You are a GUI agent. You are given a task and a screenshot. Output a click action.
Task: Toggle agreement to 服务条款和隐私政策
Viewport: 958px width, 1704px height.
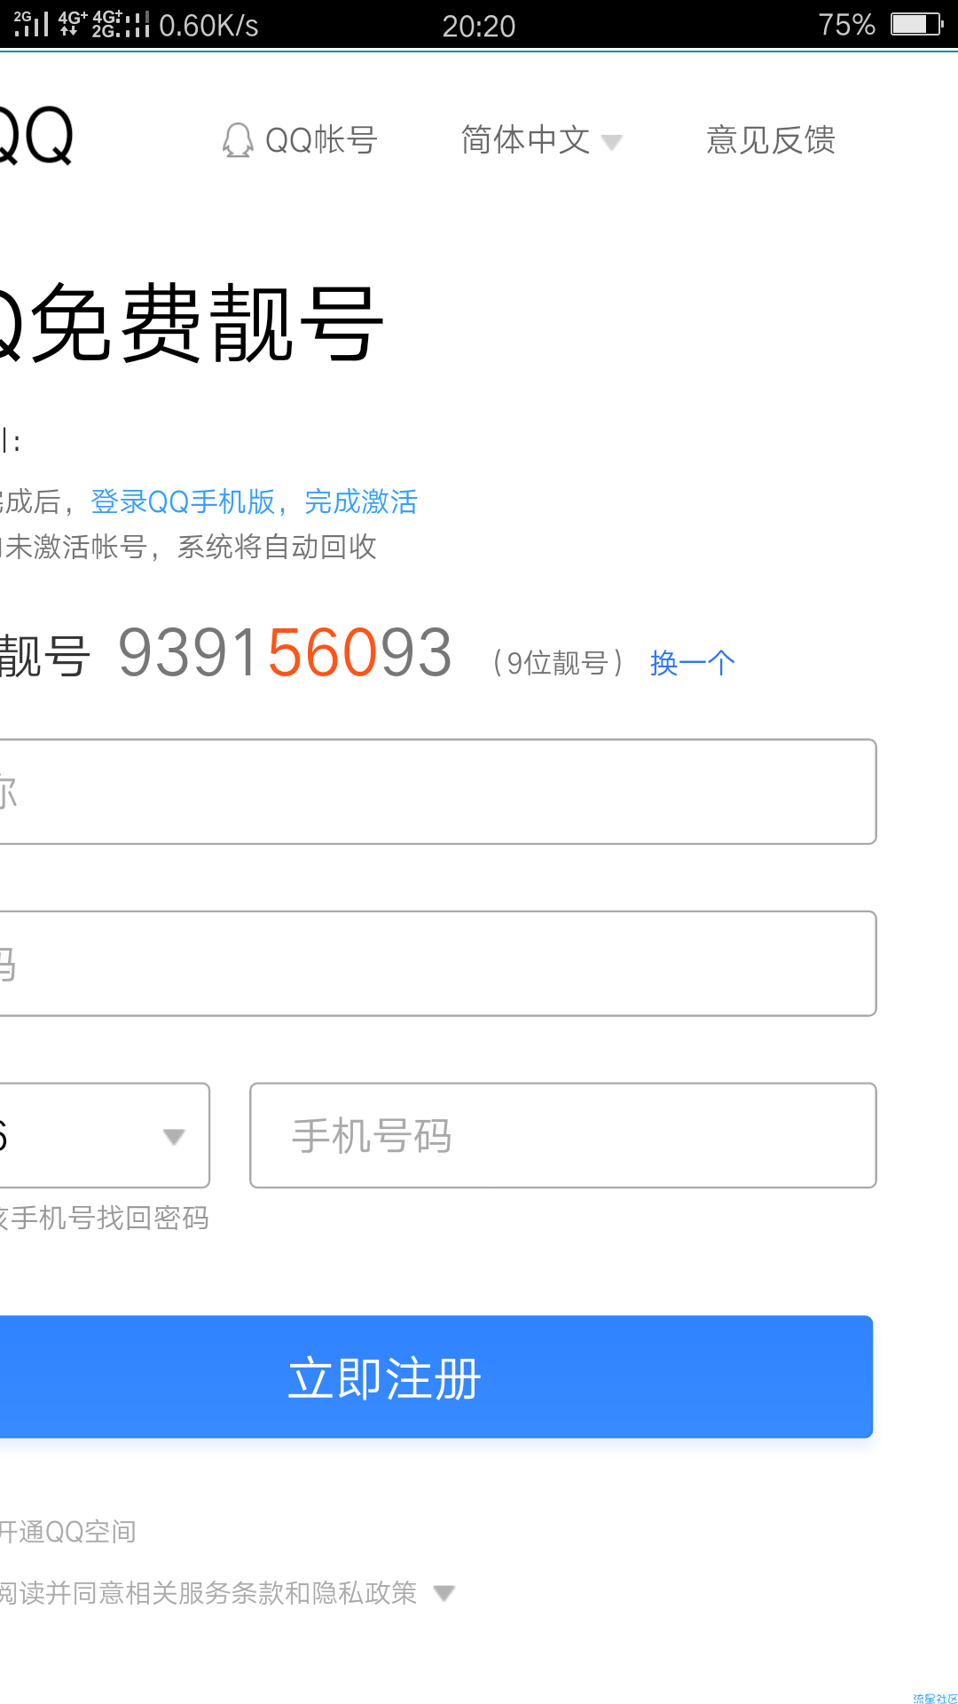point(208,1593)
